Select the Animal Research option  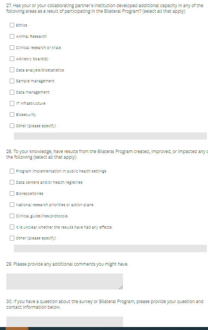[x=12, y=36]
